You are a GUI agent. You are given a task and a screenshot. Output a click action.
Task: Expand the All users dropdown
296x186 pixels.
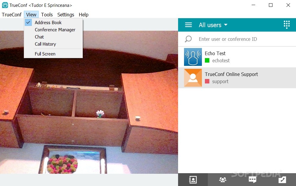213,25
